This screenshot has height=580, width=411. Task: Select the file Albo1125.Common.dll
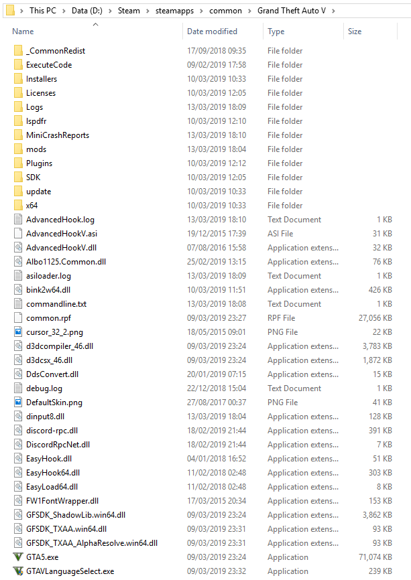(66, 261)
